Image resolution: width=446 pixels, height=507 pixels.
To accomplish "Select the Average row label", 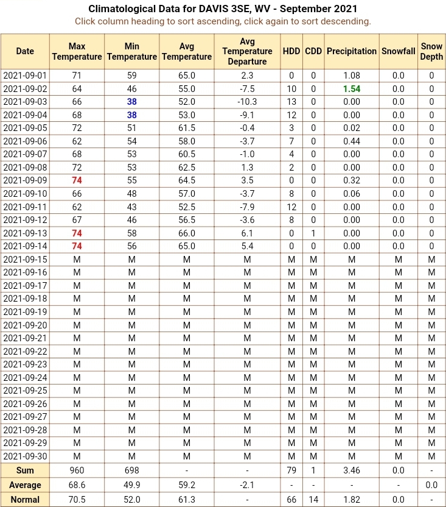I will coord(25,485).
